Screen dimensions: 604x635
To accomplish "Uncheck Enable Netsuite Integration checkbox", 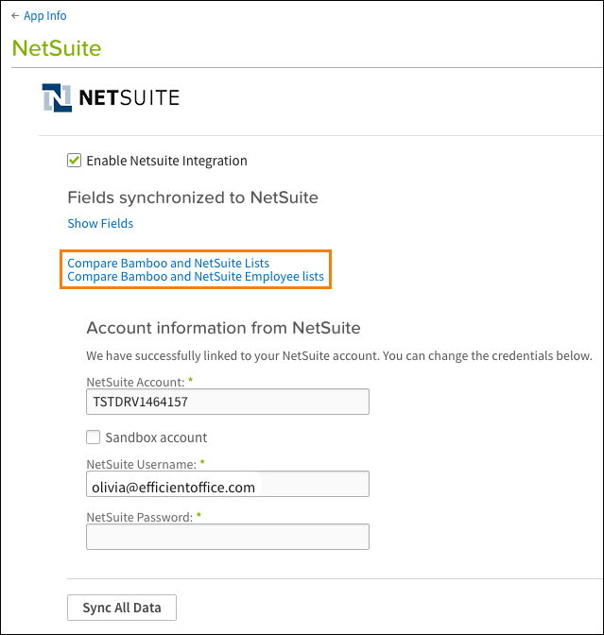I will [x=74, y=161].
